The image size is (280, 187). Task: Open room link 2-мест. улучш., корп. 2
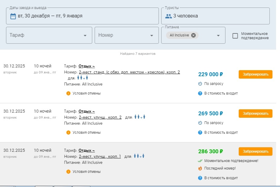pyautogui.click(x=100, y=117)
